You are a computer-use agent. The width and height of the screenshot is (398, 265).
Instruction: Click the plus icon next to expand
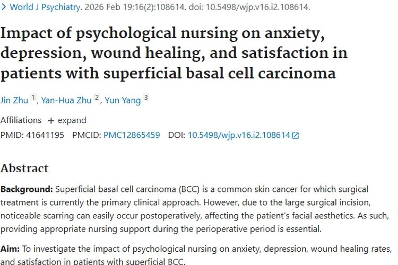[51, 120]
